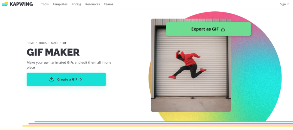
Task: Click the chevron between HOME and TOOLS
Action: pos(36,43)
